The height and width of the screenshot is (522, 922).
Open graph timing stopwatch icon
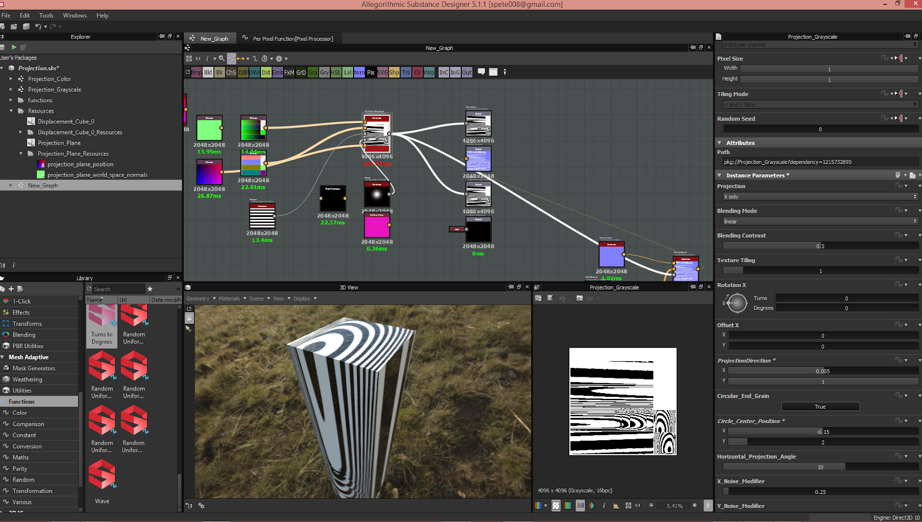coord(265,58)
